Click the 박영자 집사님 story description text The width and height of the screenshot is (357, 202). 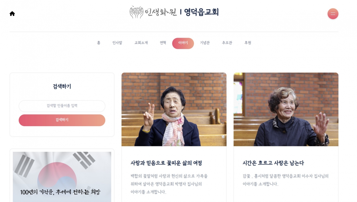[169, 184]
